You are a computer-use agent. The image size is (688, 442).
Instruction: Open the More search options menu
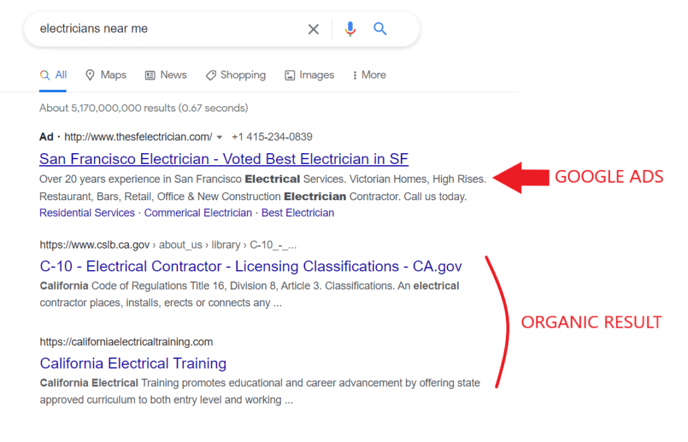368,75
